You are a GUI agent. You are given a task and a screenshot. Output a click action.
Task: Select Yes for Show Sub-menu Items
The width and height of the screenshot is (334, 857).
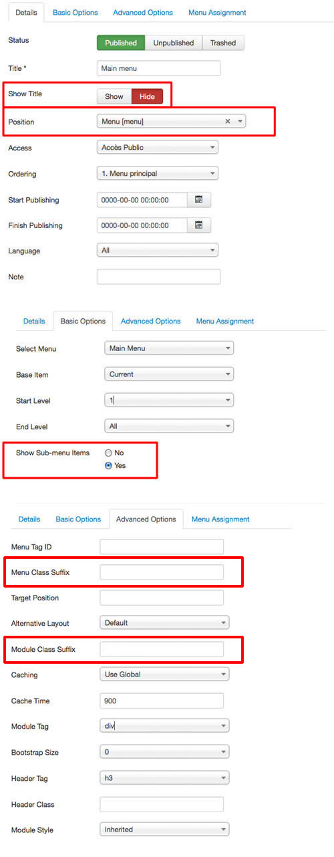coord(108,465)
